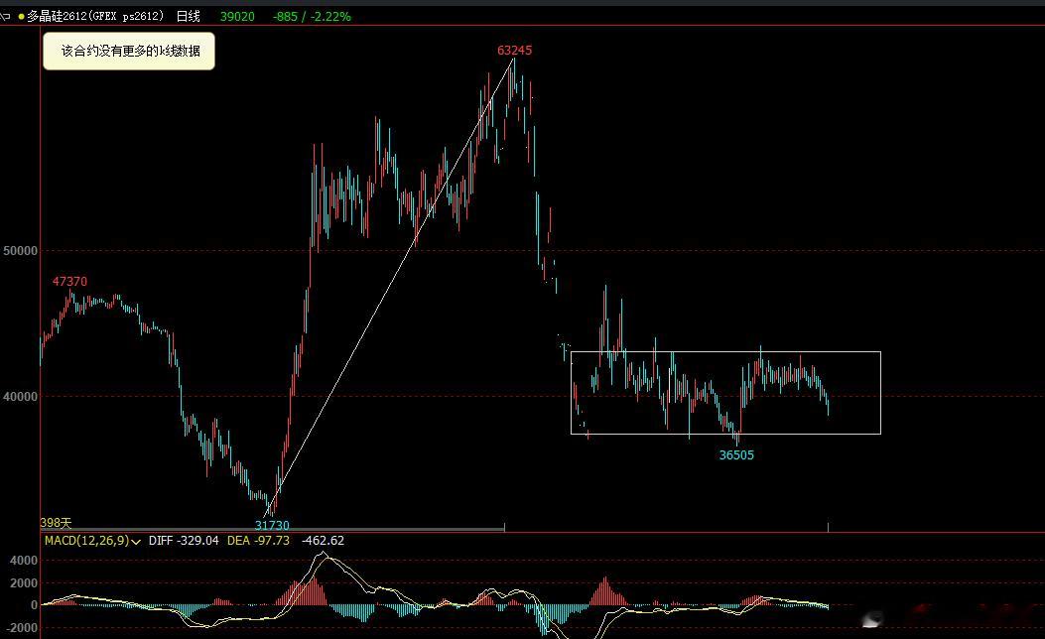Click the gray time range bar under the chart
The height and width of the screenshot is (639, 1045).
point(272,530)
